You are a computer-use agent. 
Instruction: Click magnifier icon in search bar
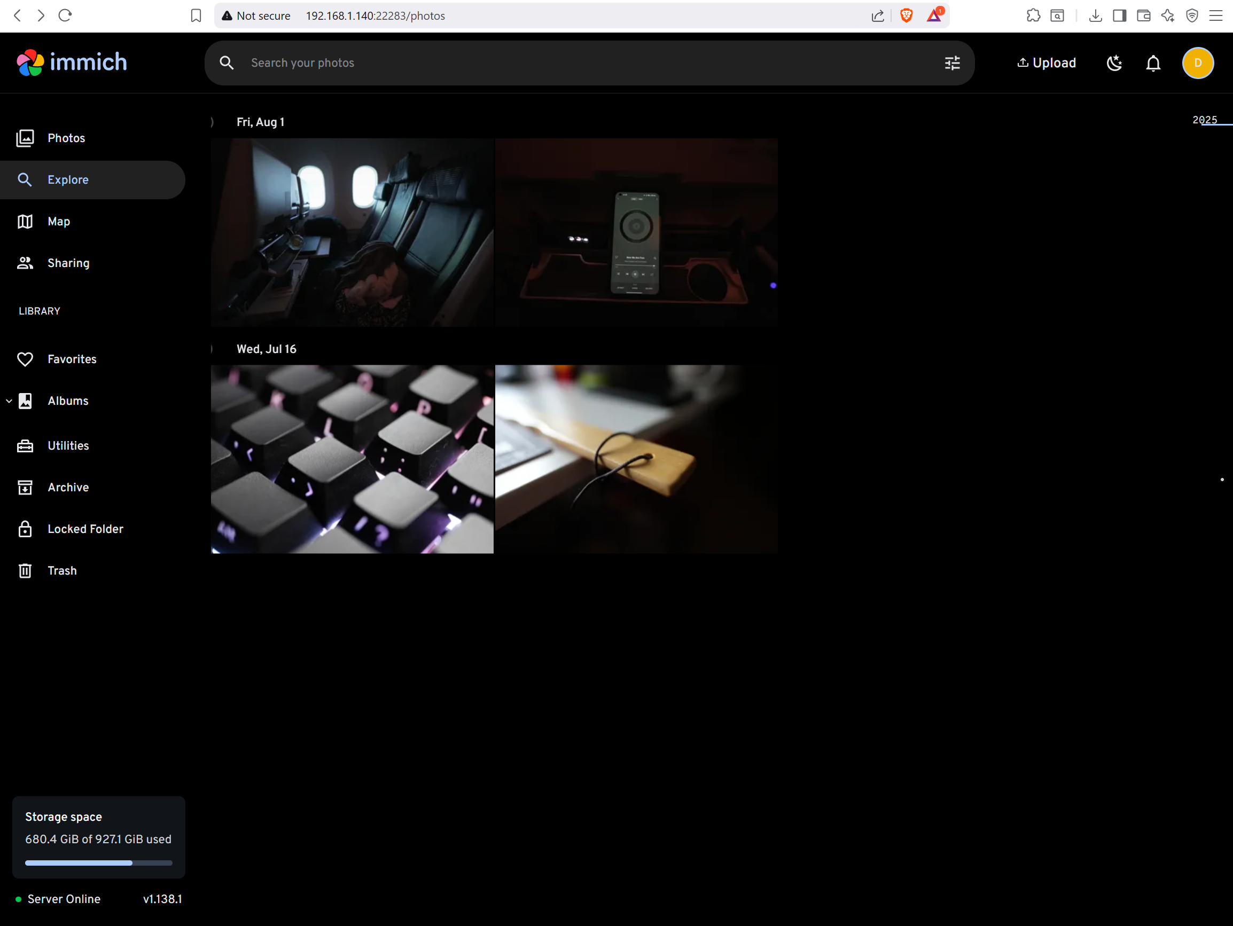[227, 63]
